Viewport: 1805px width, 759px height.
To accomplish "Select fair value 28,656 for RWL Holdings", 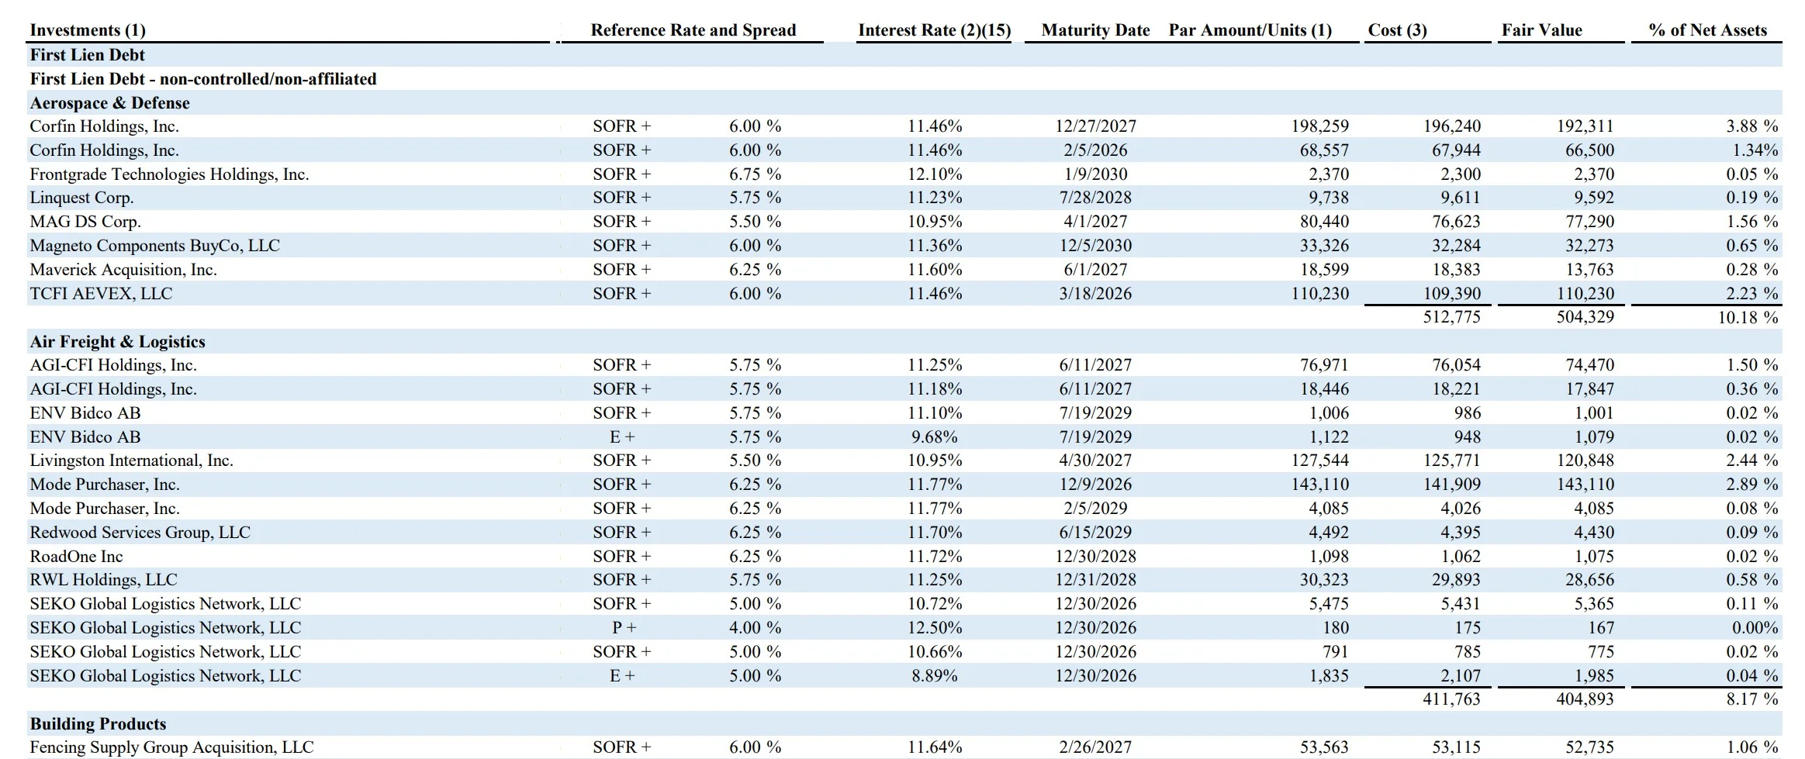I will tap(1589, 580).
